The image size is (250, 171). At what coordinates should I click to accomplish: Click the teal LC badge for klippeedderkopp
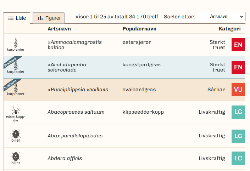[x=238, y=112]
